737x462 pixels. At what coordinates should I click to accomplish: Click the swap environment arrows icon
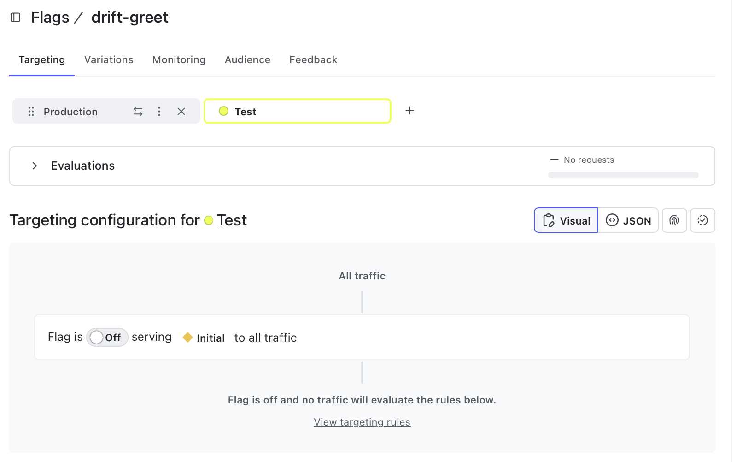click(138, 112)
